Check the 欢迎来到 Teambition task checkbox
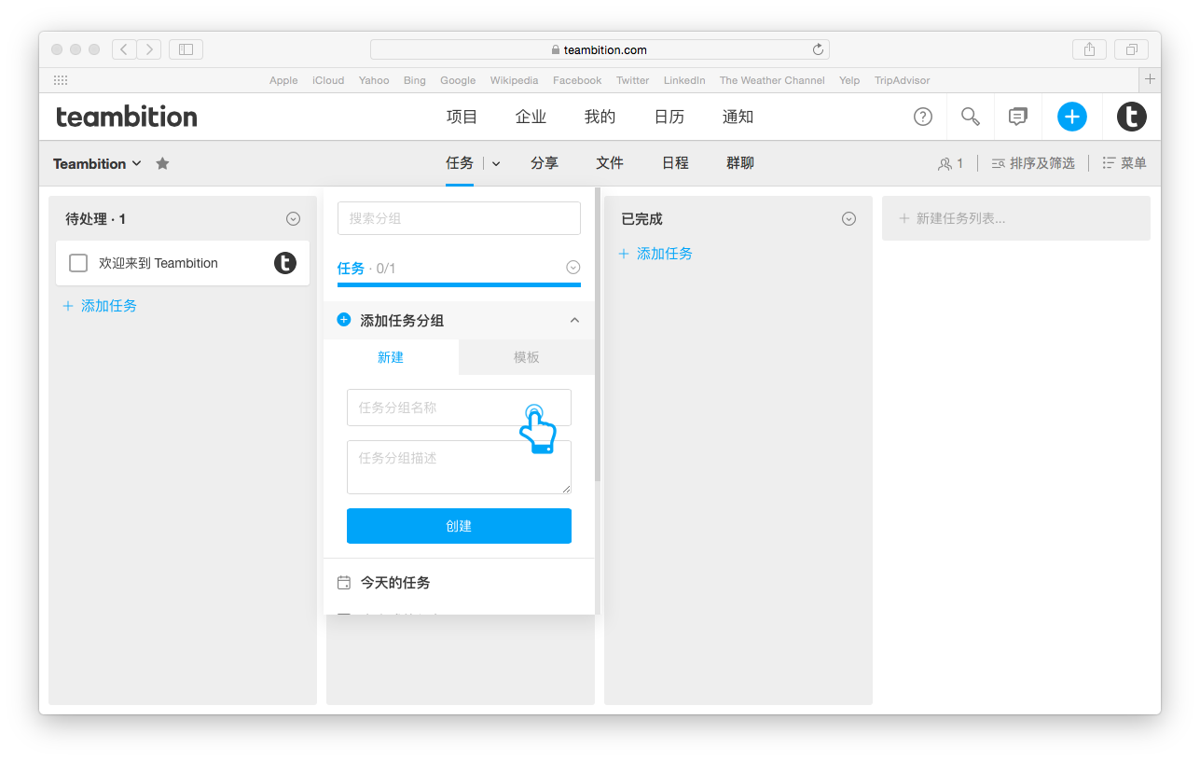Screen dimensions: 1200x761 pos(78,263)
